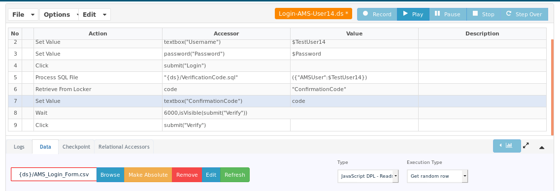This screenshot has height=191, width=560.
Task: Open the File dropdown menu
Action: pyautogui.click(x=24, y=15)
